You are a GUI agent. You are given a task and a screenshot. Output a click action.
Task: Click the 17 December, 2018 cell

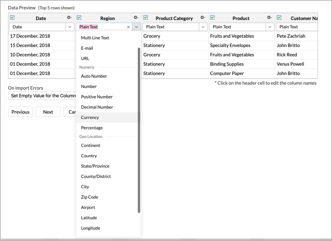click(x=41, y=36)
